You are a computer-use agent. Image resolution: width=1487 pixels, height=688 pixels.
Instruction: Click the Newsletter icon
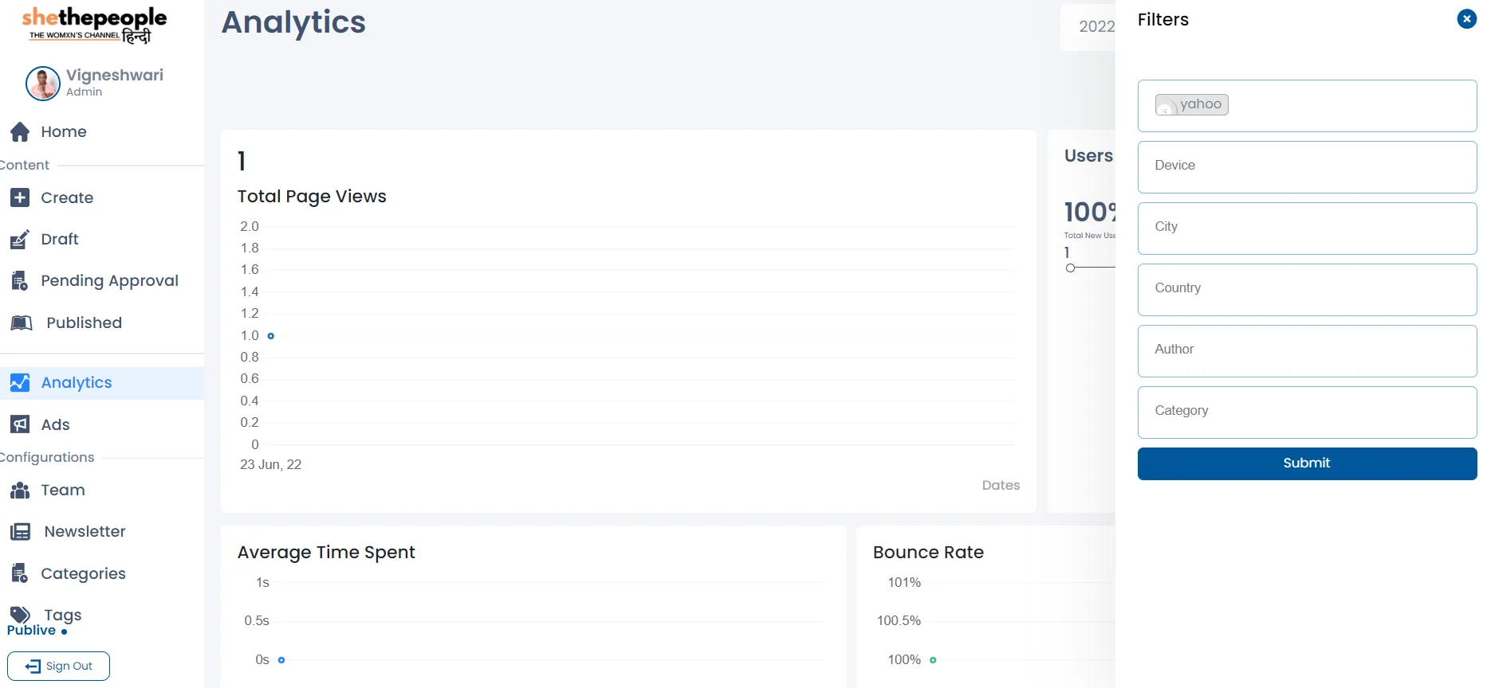(20, 531)
